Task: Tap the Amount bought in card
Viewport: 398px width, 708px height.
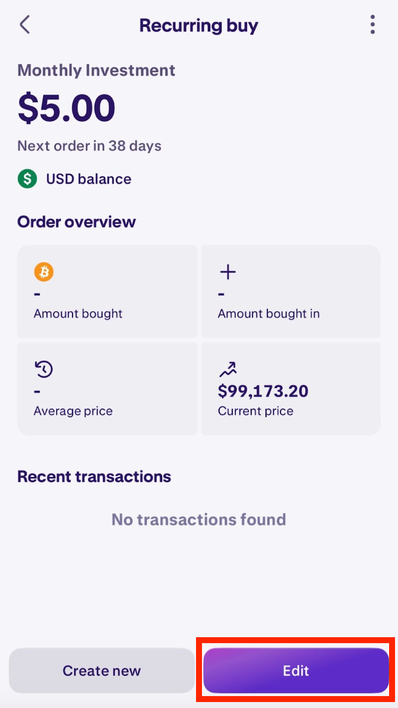Action: (x=291, y=292)
